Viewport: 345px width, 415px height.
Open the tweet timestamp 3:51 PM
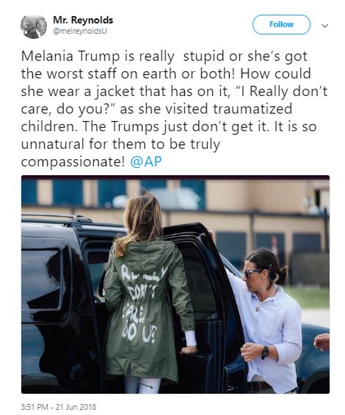34,406
